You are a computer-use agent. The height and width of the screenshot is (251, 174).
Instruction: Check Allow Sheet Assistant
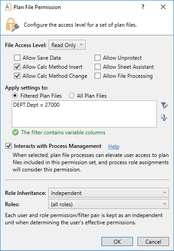click(x=97, y=67)
